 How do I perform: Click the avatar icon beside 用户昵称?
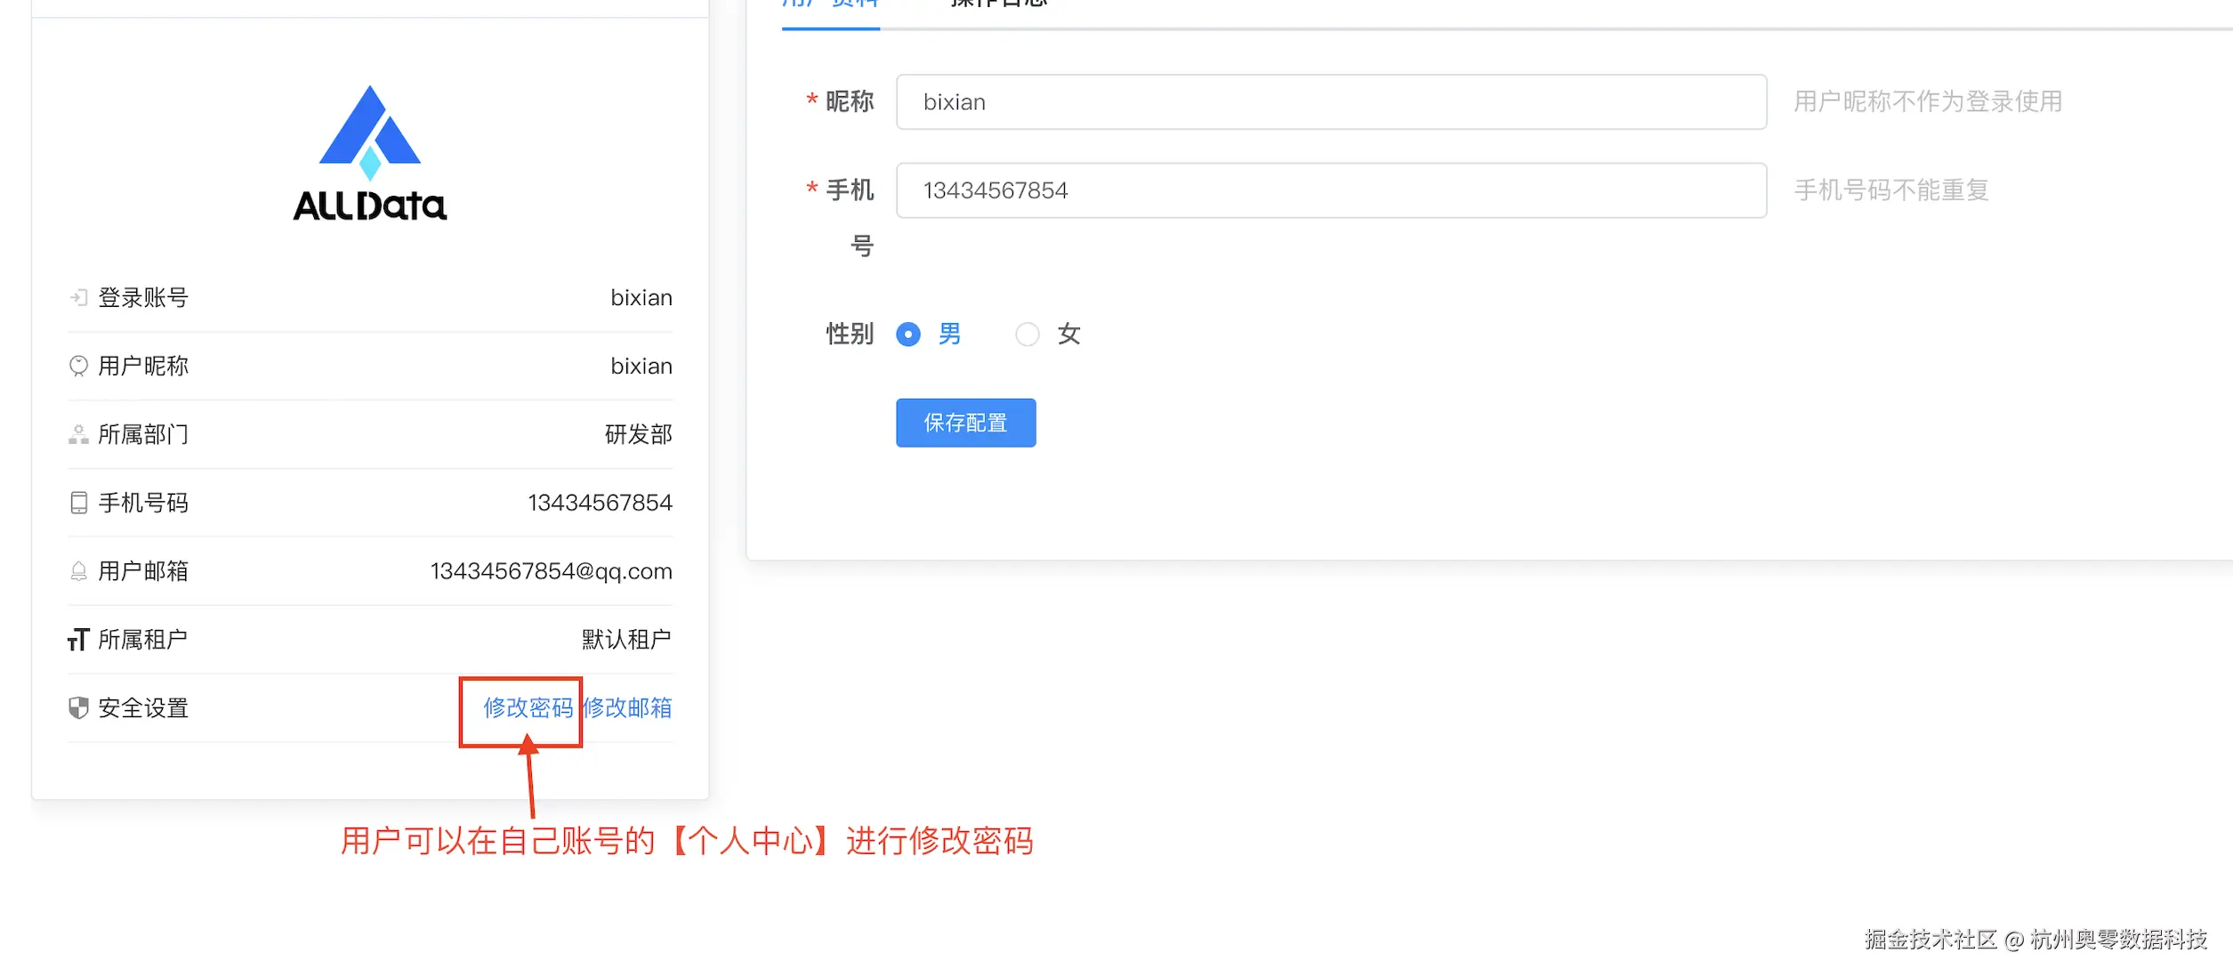tap(78, 365)
